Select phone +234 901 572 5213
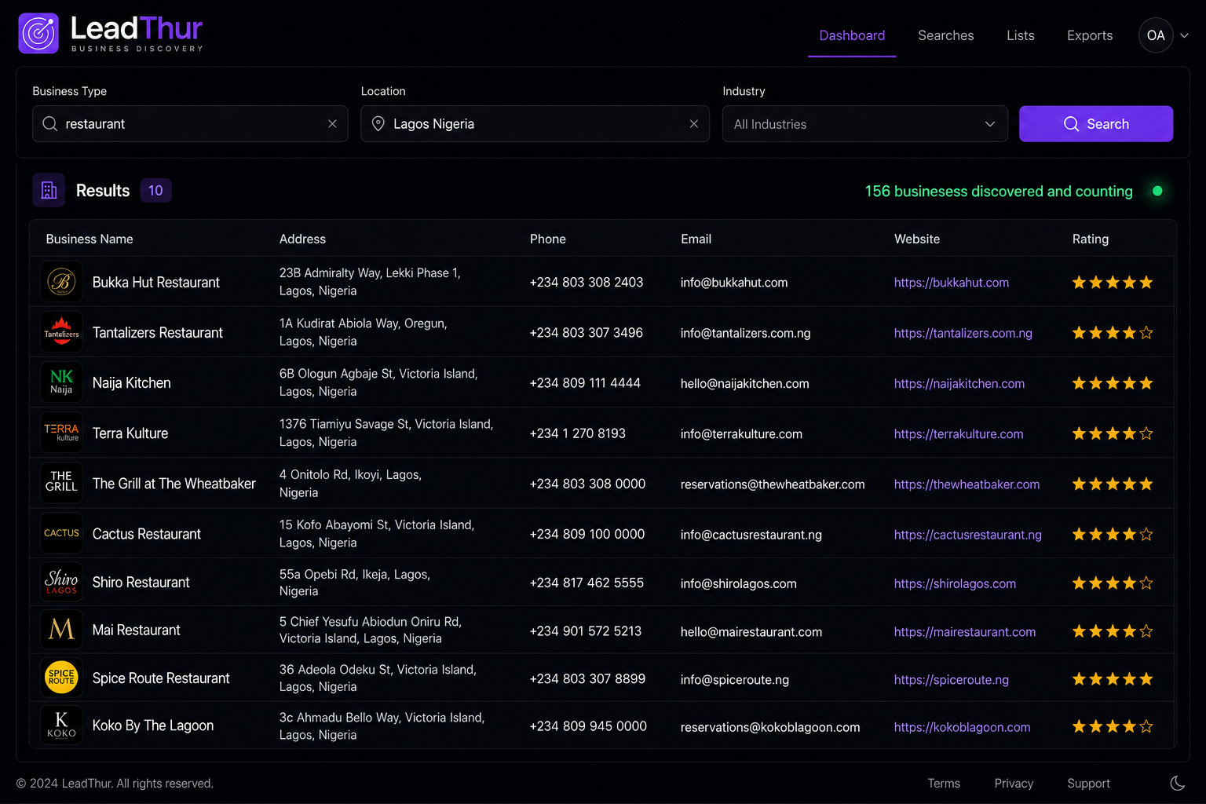This screenshot has height=804, width=1206. click(x=586, y=631)
